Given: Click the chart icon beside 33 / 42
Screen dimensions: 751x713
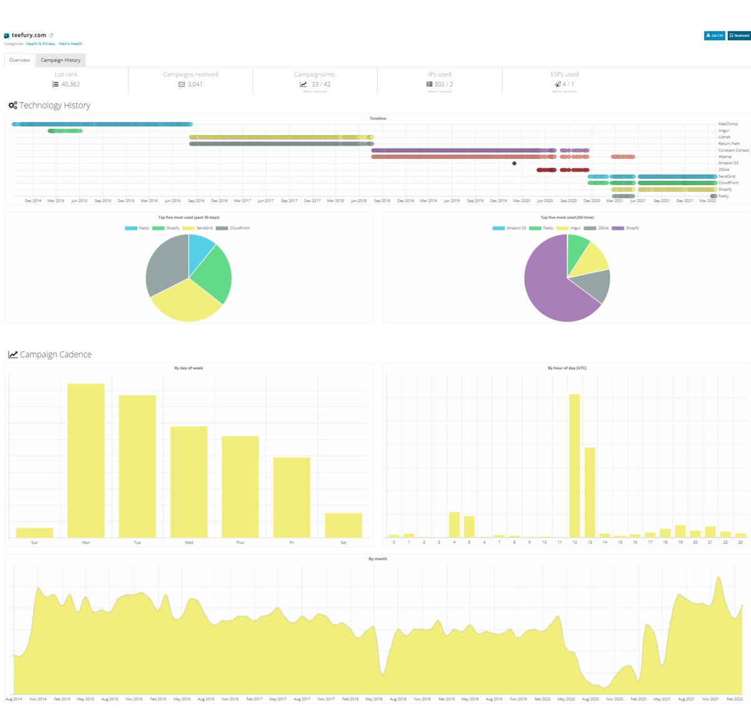Looking at the screenshot, I should (304, 84).
